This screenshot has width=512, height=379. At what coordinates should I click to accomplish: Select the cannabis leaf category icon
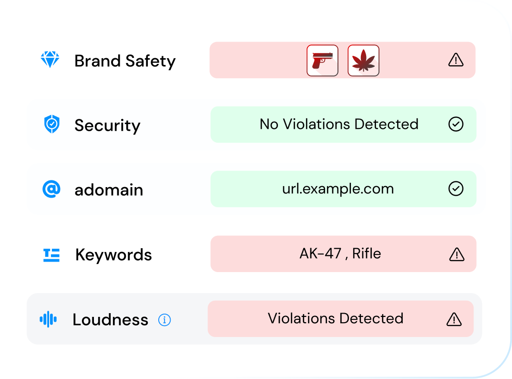point(363,61)
